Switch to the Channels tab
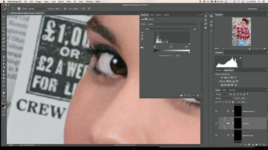This screenshot has height=150, width=268. pos(232,90)
